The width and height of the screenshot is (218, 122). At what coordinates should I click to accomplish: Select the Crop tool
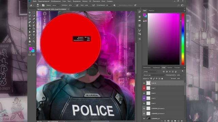tap(30, 19)
